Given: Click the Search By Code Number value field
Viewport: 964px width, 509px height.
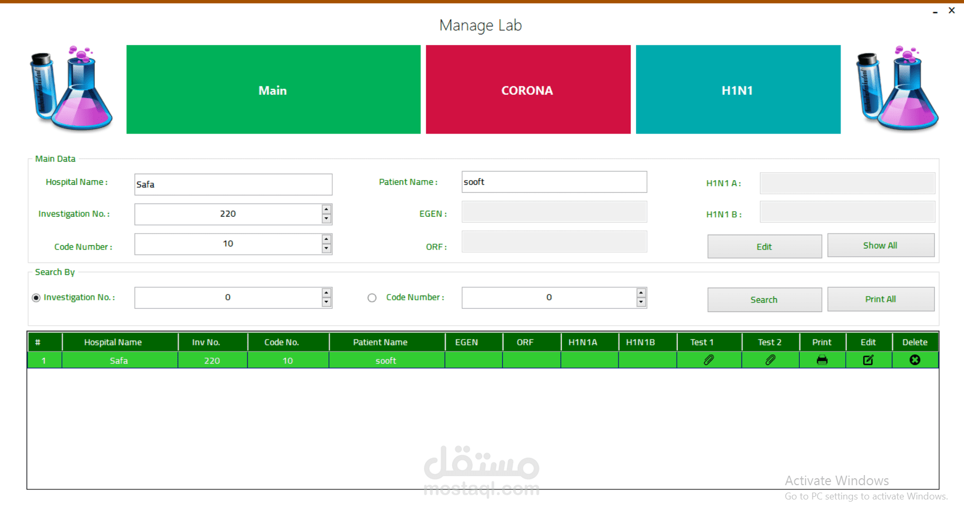Looking at the screenshot, I should pyautogui.click(x=549, y=298).
